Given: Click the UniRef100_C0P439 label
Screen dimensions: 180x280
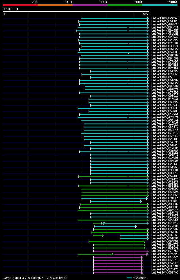Looking at the screenshot, I should tap(165, 164).
